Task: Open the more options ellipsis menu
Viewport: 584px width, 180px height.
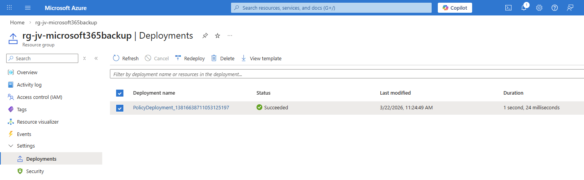Action: pos(230,36)
